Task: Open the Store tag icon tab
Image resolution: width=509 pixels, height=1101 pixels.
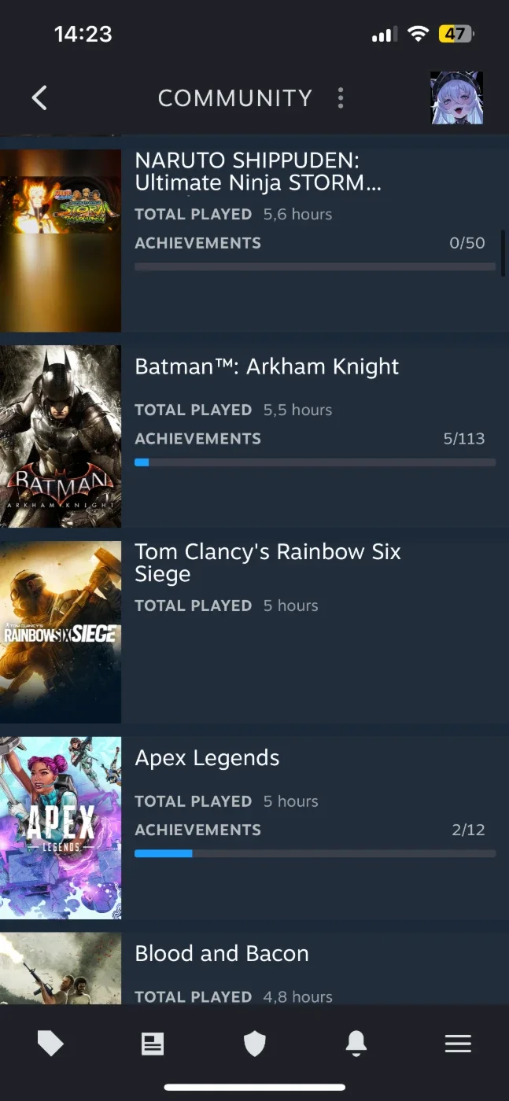Action: point(50,1044)
